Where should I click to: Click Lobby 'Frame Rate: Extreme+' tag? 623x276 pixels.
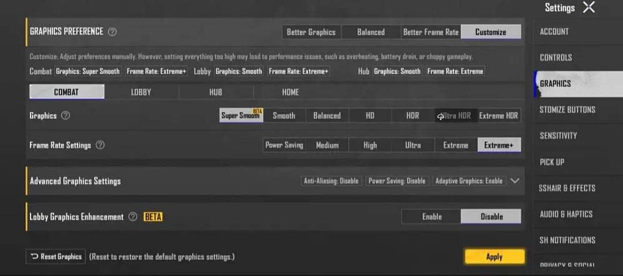(298, 71)
